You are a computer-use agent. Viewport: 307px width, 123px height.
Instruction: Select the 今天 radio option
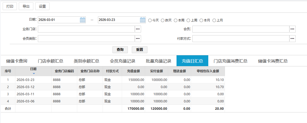(x=150, y=20)
